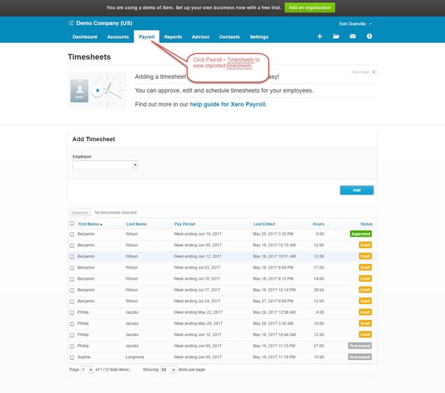Open the Accounts menu

[118, 37]
